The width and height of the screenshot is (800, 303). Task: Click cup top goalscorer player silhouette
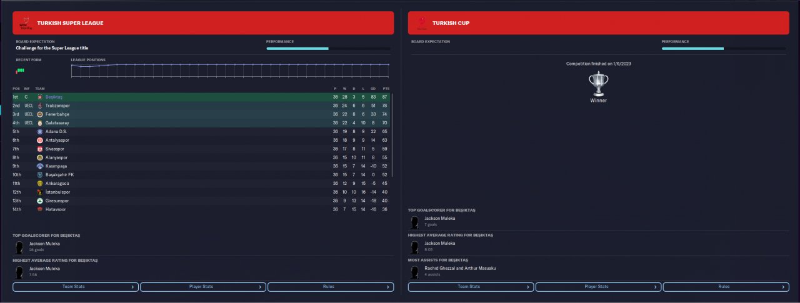pos(415,221)
